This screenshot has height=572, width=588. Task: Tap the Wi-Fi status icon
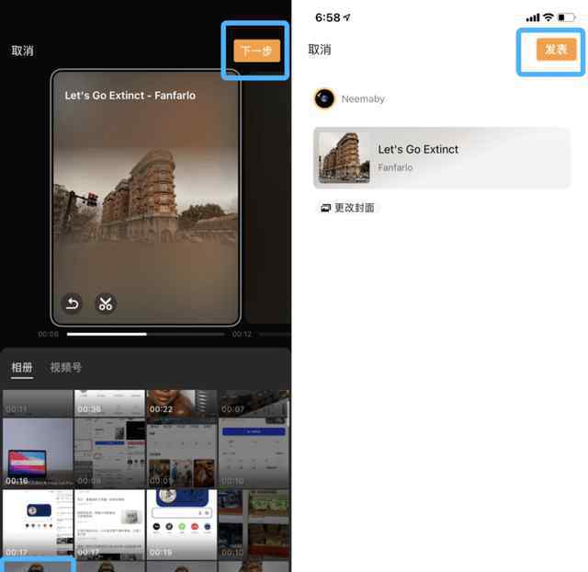click(548, 17)
